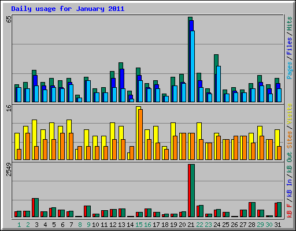Click the green Hits bar for day 24
The width and height of the screenshot is (296, 231).
click(215, 78)
